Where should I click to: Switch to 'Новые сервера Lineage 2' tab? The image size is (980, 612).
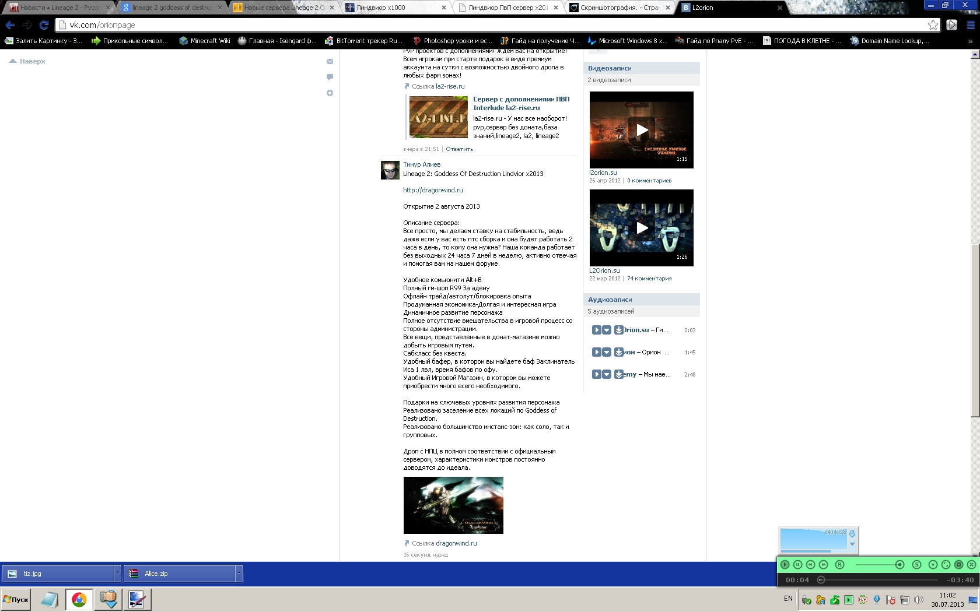click(x=284, y=8)
